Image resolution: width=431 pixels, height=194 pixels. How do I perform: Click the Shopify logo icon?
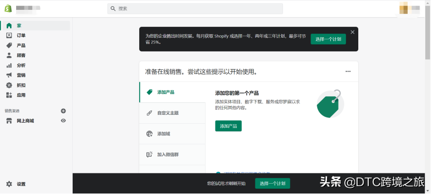click(x=8, y=8)
